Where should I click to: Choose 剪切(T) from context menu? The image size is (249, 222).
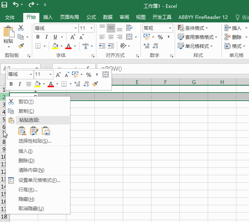pos(38,102)
